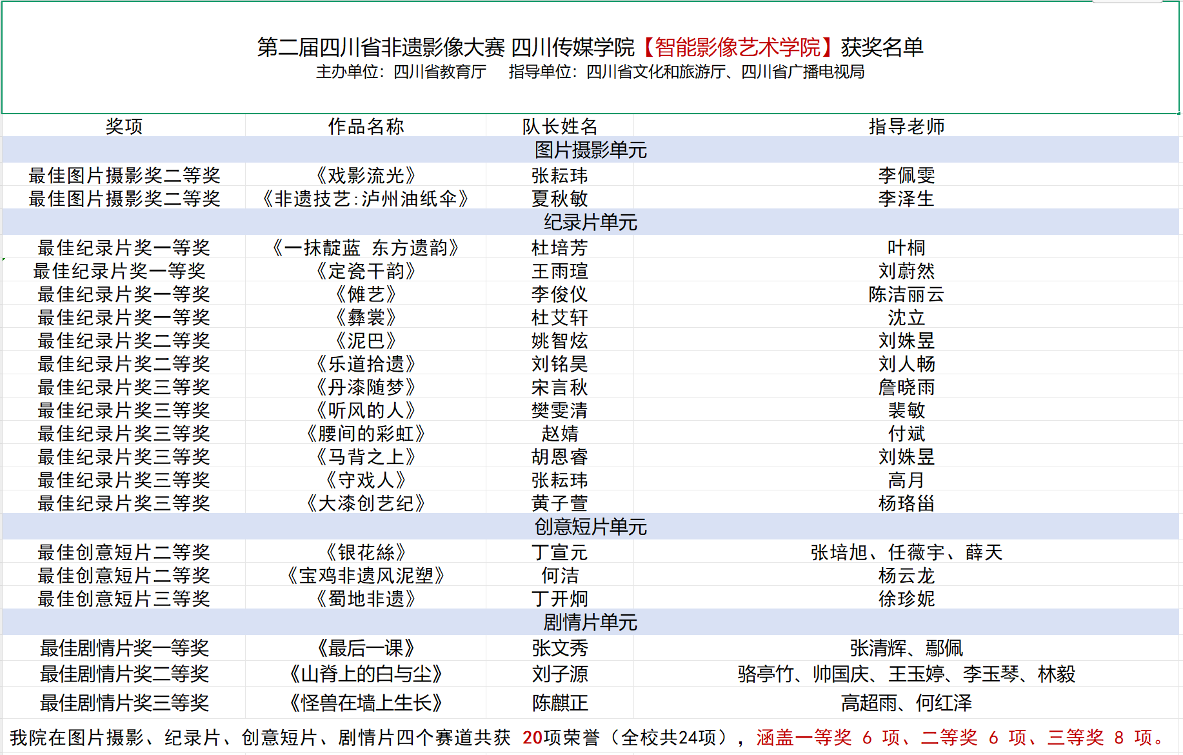Select team leader 陈麒正 cell
The height and width of the screenshot is (755, 1183).
point(559,702)
